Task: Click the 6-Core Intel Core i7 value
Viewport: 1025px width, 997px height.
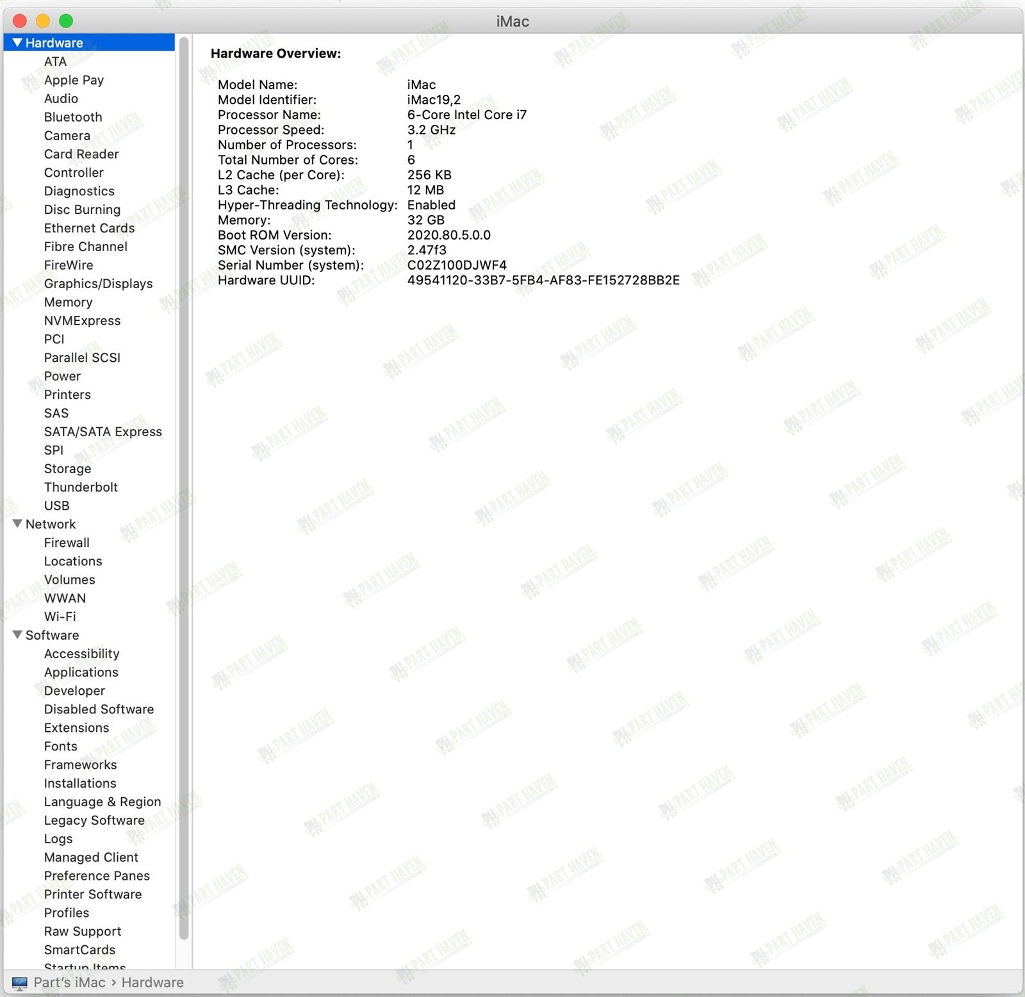Action: (467, 115)
